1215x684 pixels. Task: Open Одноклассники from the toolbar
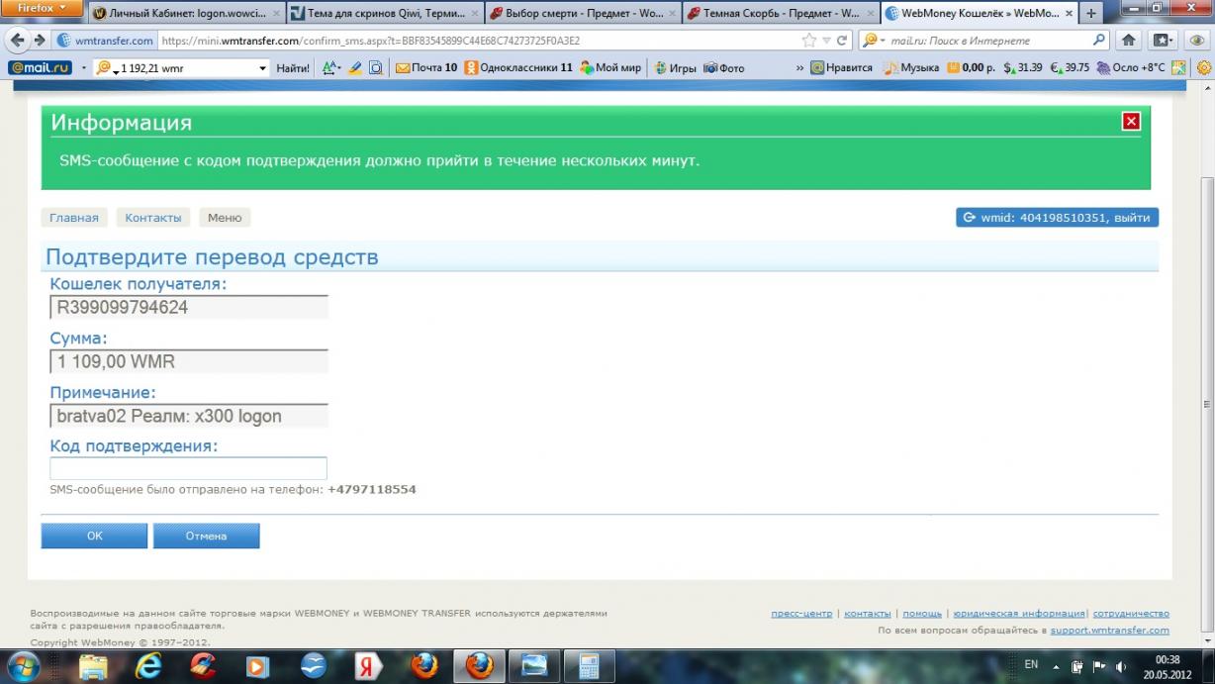point(471,68)
